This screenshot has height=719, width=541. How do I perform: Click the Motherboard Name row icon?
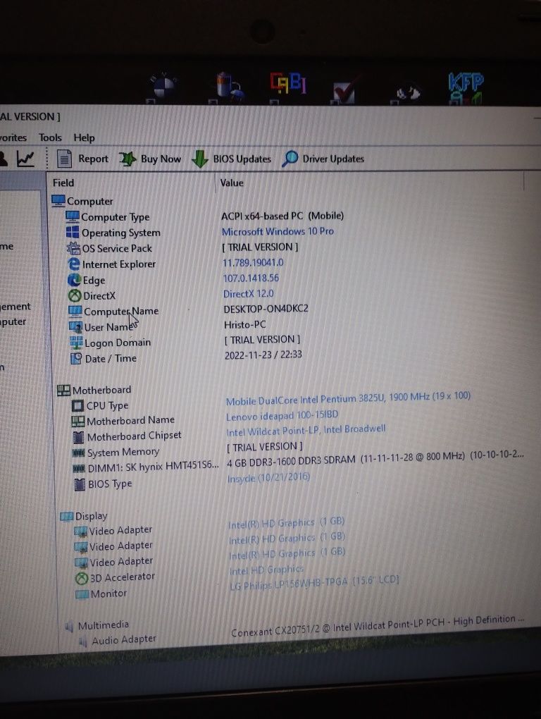pyautogui.click(x=78, y=421)
